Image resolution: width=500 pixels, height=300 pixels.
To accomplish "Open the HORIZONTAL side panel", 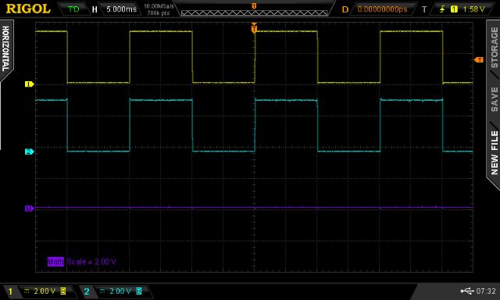I will 5,48.
